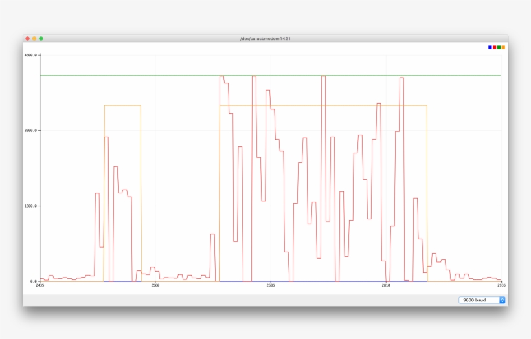
Task: Click the red legend color swatch
Action: pyautogui.click(x=495, y=47)
